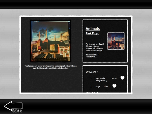This screenshot has width=152, height=114.
Task: Open the Animals album title link
Action: pyautogui.click(x=93, y=29)
